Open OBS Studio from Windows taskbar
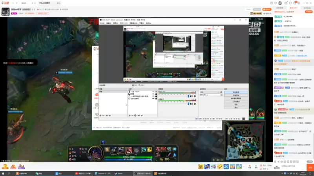 (143, 174)
